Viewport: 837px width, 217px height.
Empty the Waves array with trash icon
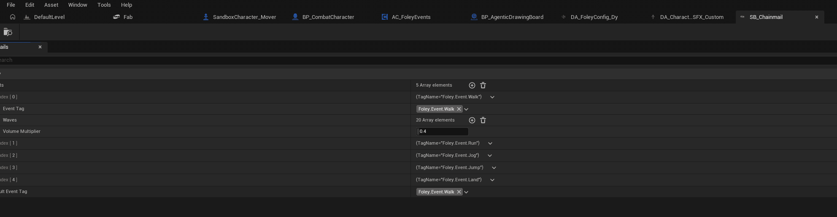pyautogui.click(x=483, y=120)
